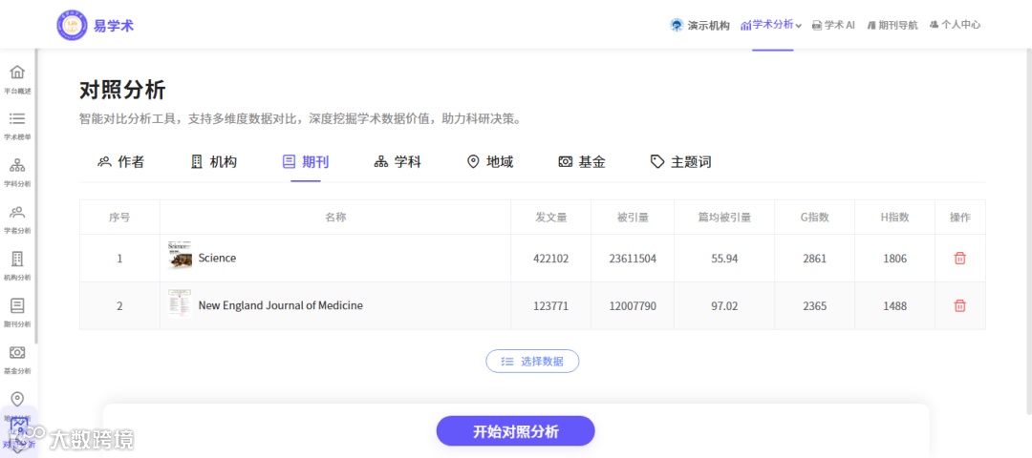
Task: Click the value 55.94 average citations
Action: [724, 259]
